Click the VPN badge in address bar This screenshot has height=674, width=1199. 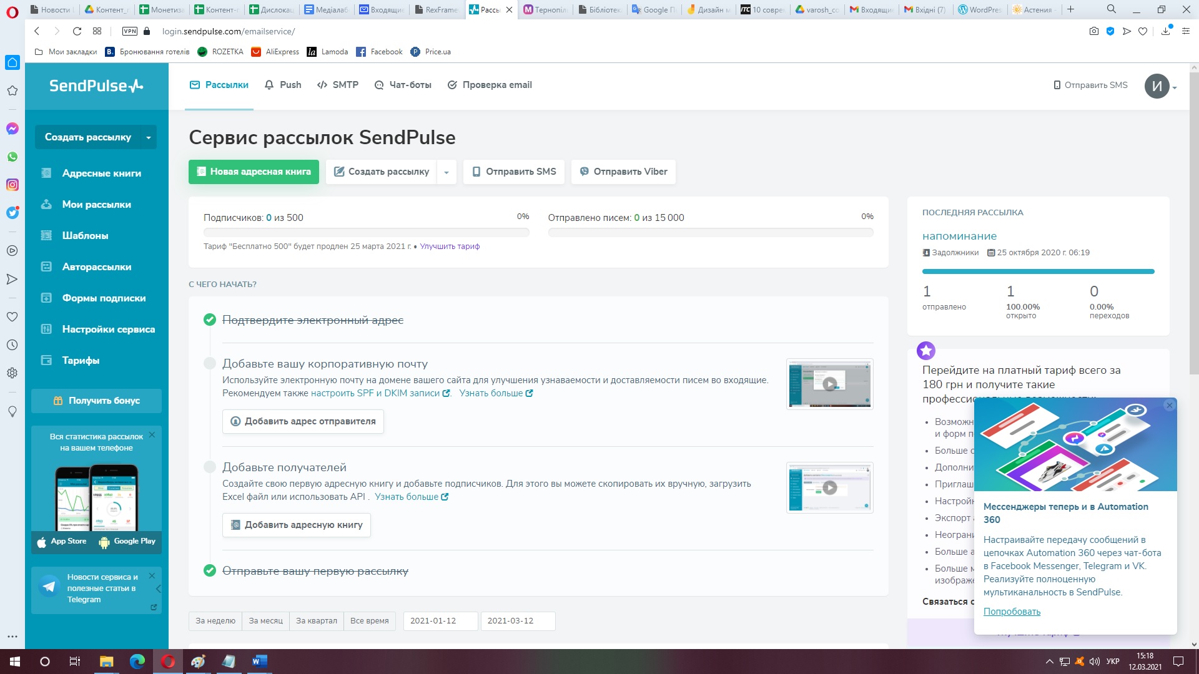(130, 31)
